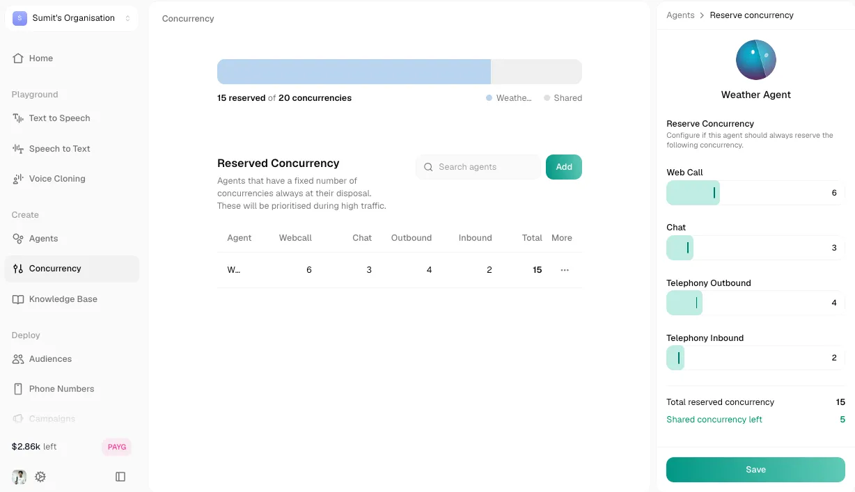Adjust the Web Call slider
Viewport: 855px width, 492px height.
coord(714,193)
